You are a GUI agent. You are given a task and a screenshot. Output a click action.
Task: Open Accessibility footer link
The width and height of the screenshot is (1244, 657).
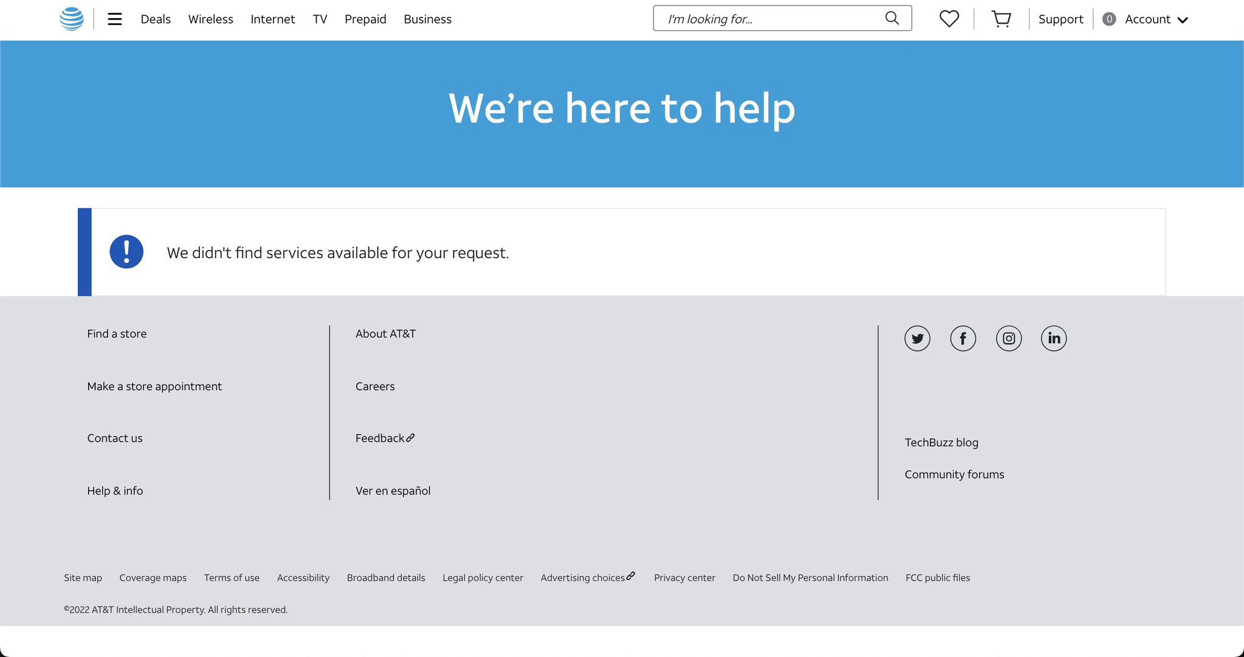[x=303, y=578]
